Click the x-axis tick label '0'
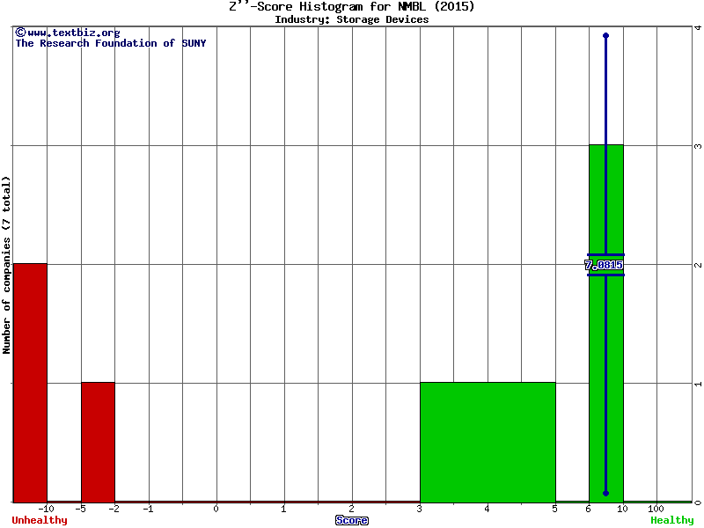 [216, 509]
